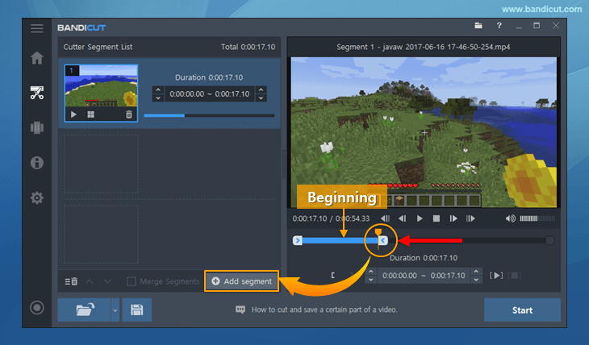Enable the Merge Segments checkbox
Screen dimensions: 589x345
point(131,281)
